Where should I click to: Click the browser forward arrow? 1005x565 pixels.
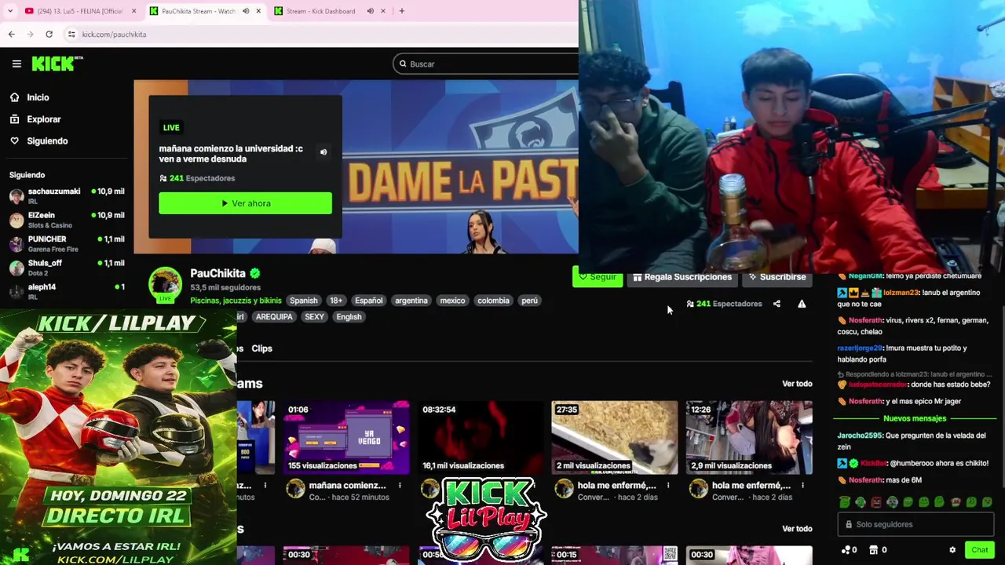coord(30,34)
